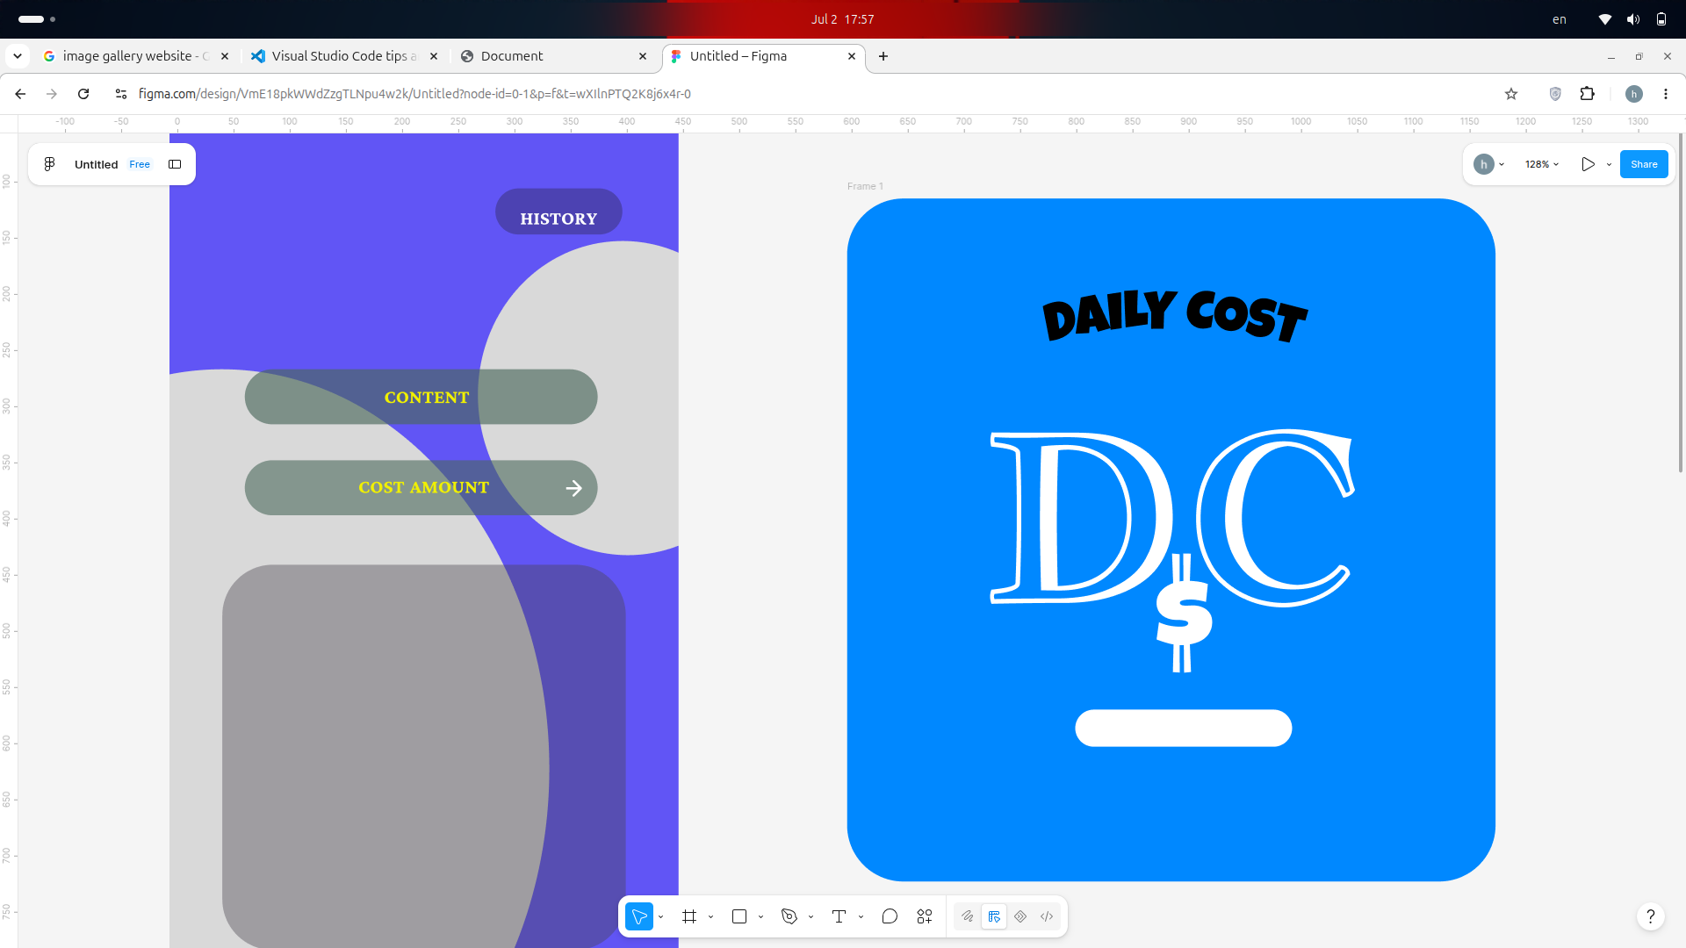Switch to Untitled – Figma tab
The width and height of the screenshot is (1686, 948).
point(764,56)
